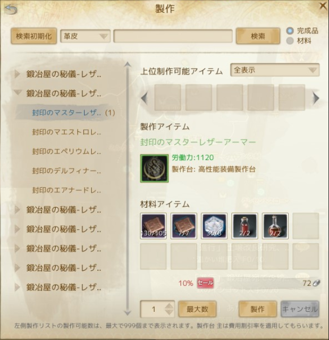
Task: Expand the first 鍛冶屋の秘儀 tree group
Action: pyautogui.click(x=18, y=74)
